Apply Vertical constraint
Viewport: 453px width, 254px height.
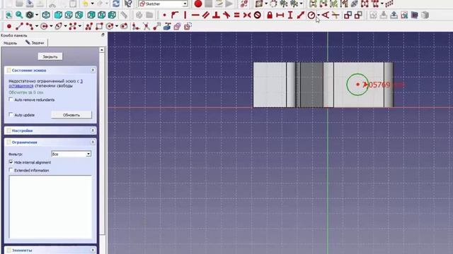click(x=185, y=15)
